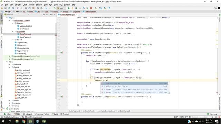Select add(String e) completion suggestion
Viewport: 221px width, 124px height.
[x=134, y=83]
